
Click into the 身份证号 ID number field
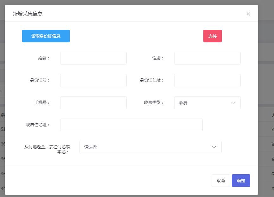click(93, 80)
